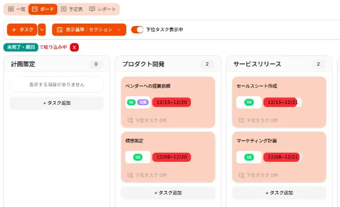This screenshot has width=340, height=207.
Task: Click green assignee badge on セールスシート作成 card
Action: (x=249, y=102)
